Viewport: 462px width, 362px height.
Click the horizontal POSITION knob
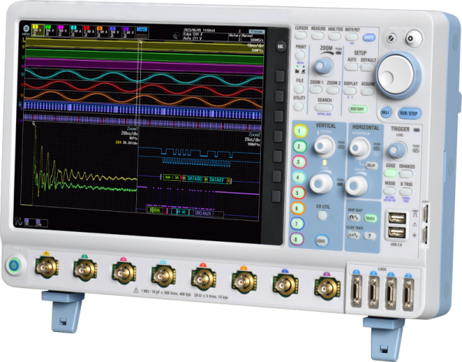pos(359,147)
